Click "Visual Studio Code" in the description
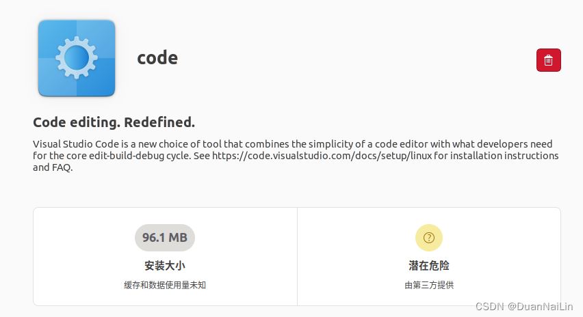The width and height of the screenshot is (583, 317). tap(73, 144)
